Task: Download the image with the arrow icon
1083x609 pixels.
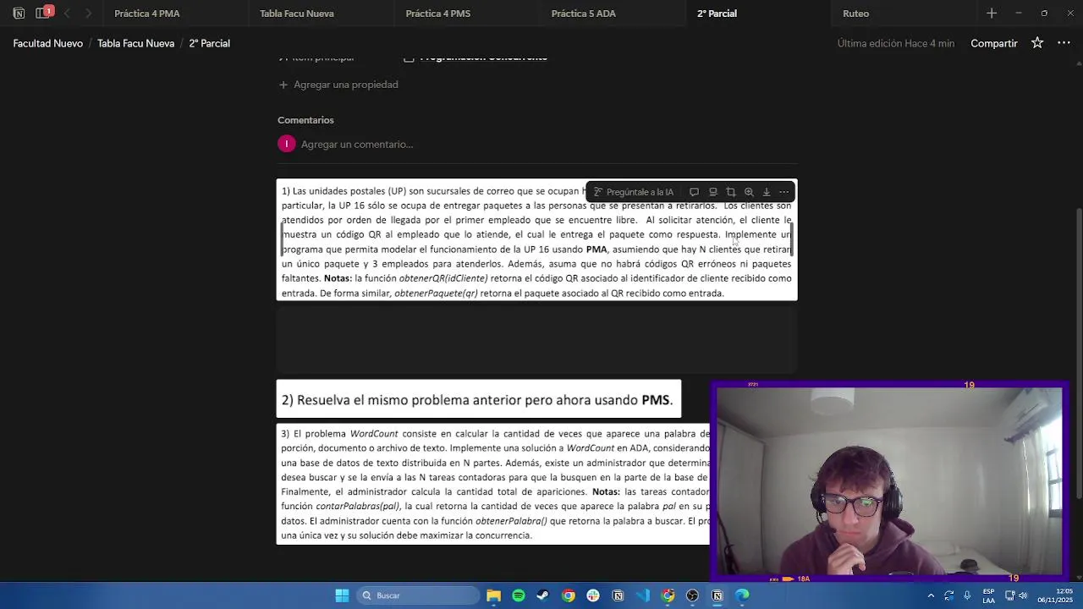Action: click(x=767, y=192)
